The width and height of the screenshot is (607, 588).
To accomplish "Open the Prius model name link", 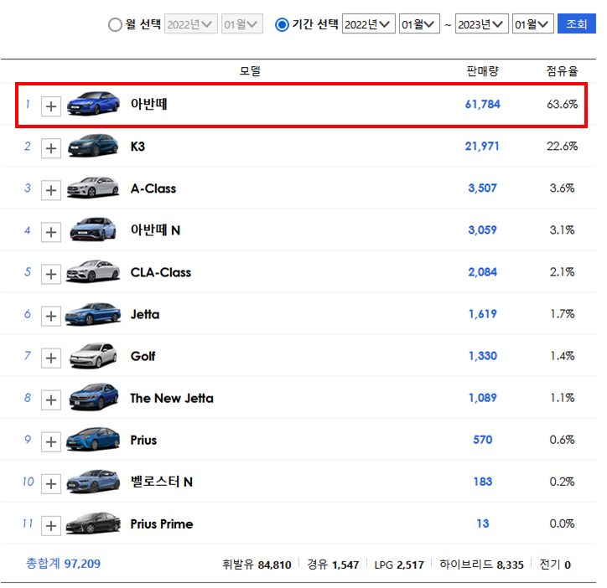I will [x=143, y=440].
